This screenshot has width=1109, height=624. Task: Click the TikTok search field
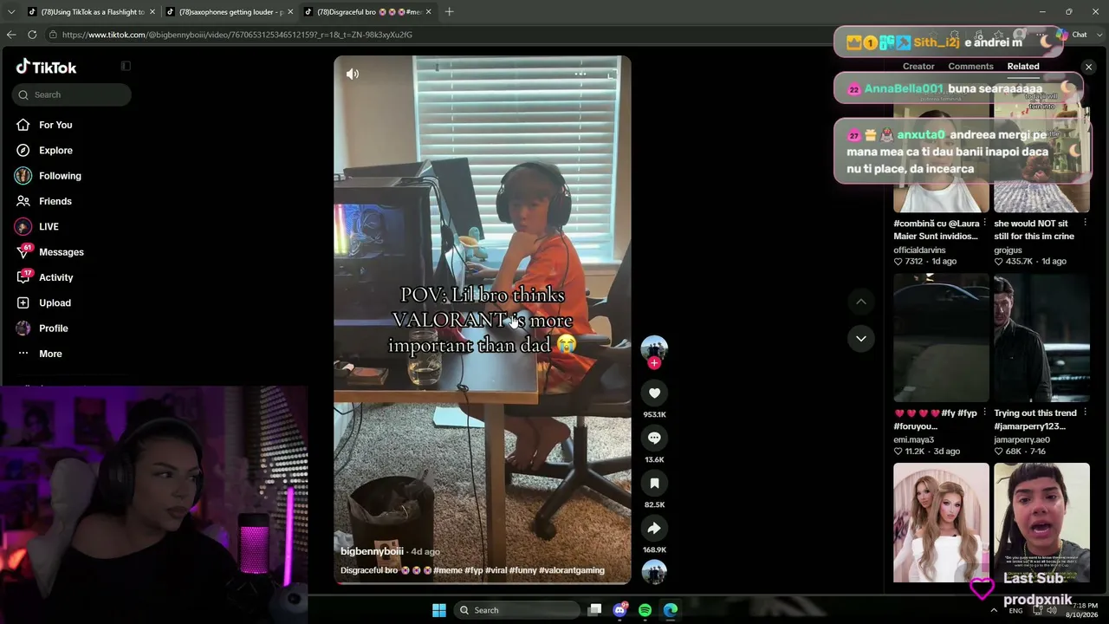point(72,94)
